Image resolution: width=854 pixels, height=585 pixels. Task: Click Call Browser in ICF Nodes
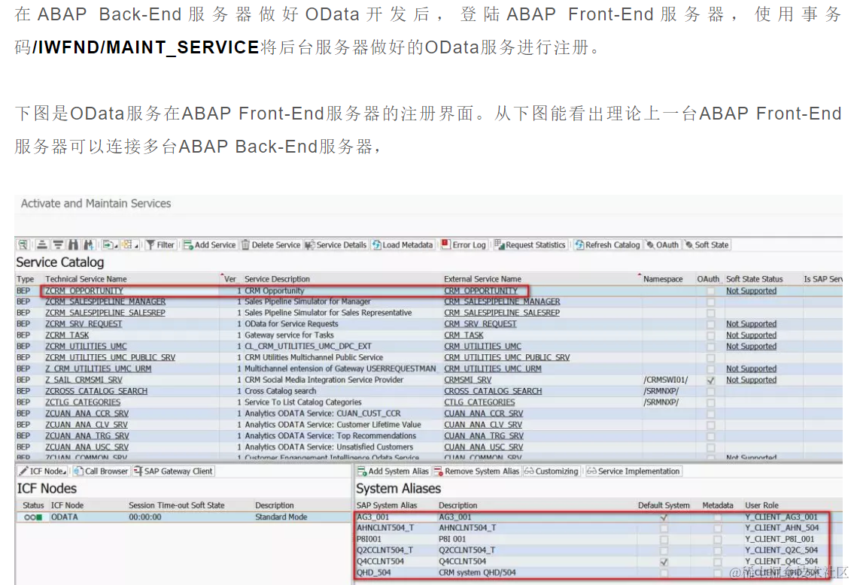pyautogui.click(x=101, y=471)
